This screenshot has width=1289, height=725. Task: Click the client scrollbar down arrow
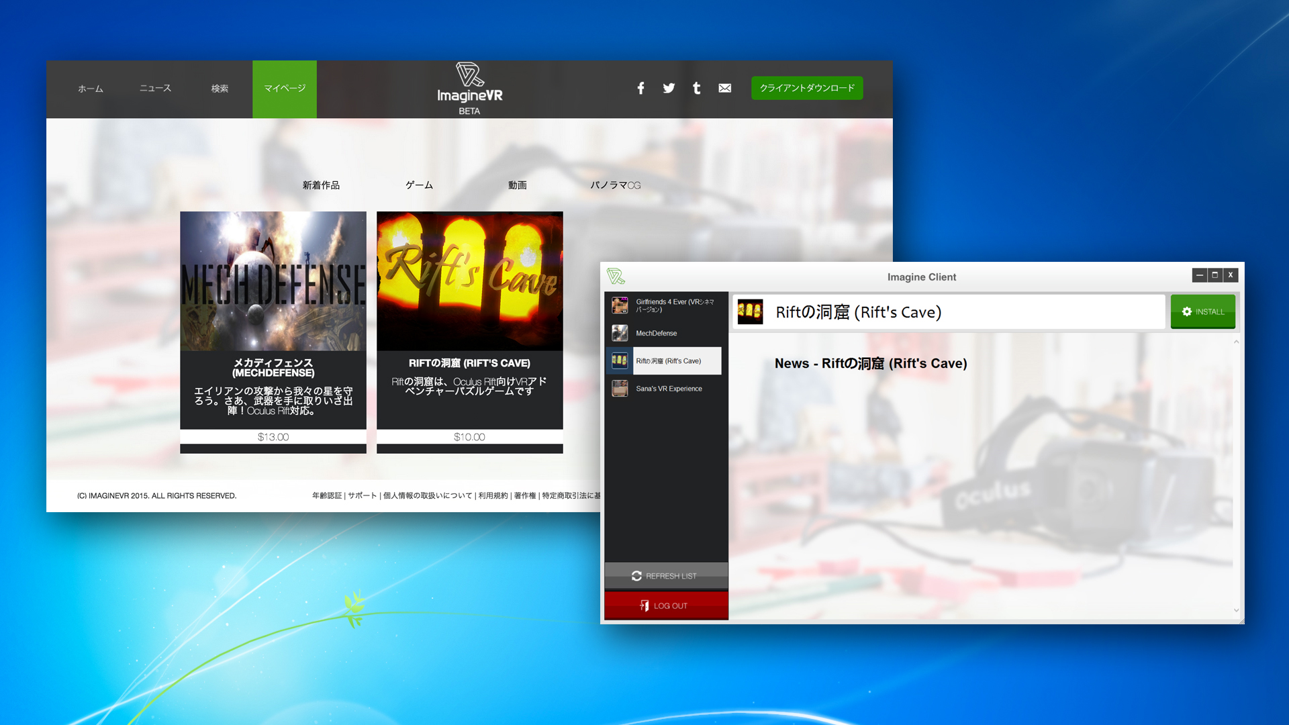tap(1236, 610)
